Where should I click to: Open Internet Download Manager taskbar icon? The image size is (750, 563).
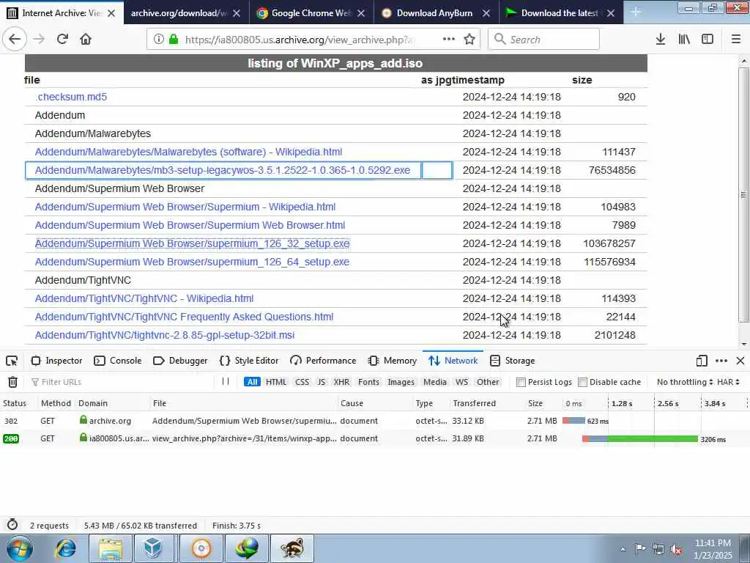click(x=247, y=548)
